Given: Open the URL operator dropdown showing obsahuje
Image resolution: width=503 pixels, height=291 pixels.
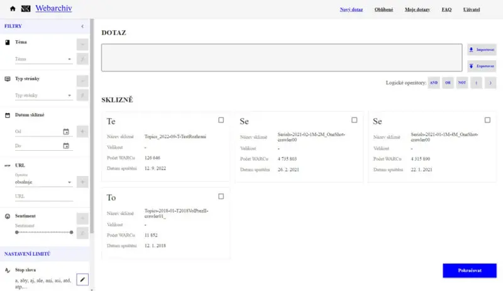Looking at the screenshot, I should [43, 182].
